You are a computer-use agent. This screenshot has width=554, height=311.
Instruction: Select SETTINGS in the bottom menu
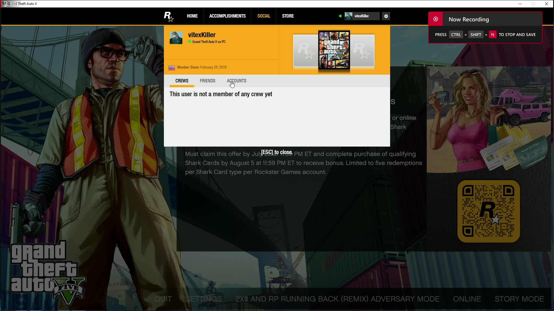(x=203, y=299)
